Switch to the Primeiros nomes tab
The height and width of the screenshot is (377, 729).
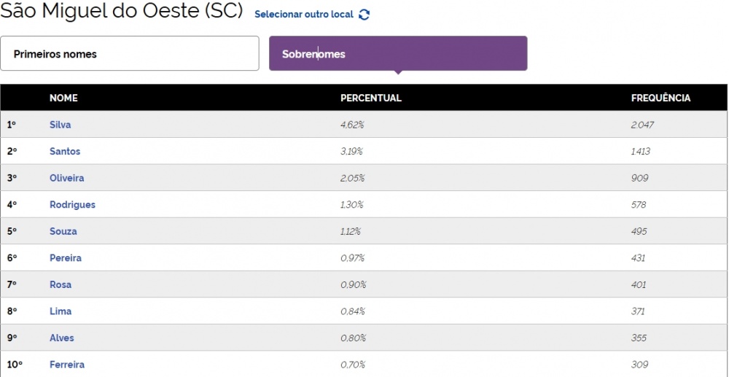130,54
